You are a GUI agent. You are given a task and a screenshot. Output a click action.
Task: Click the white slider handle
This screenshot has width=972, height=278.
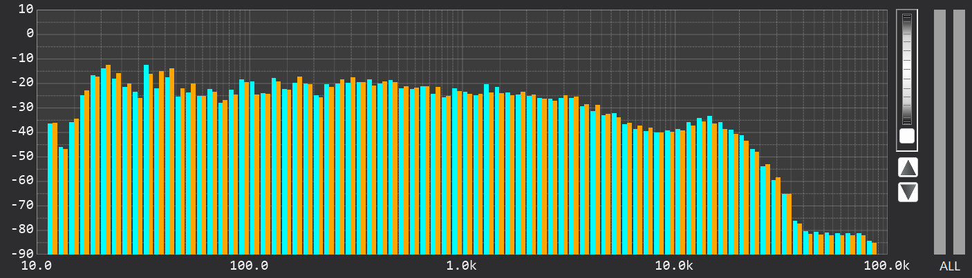(906, 136)
